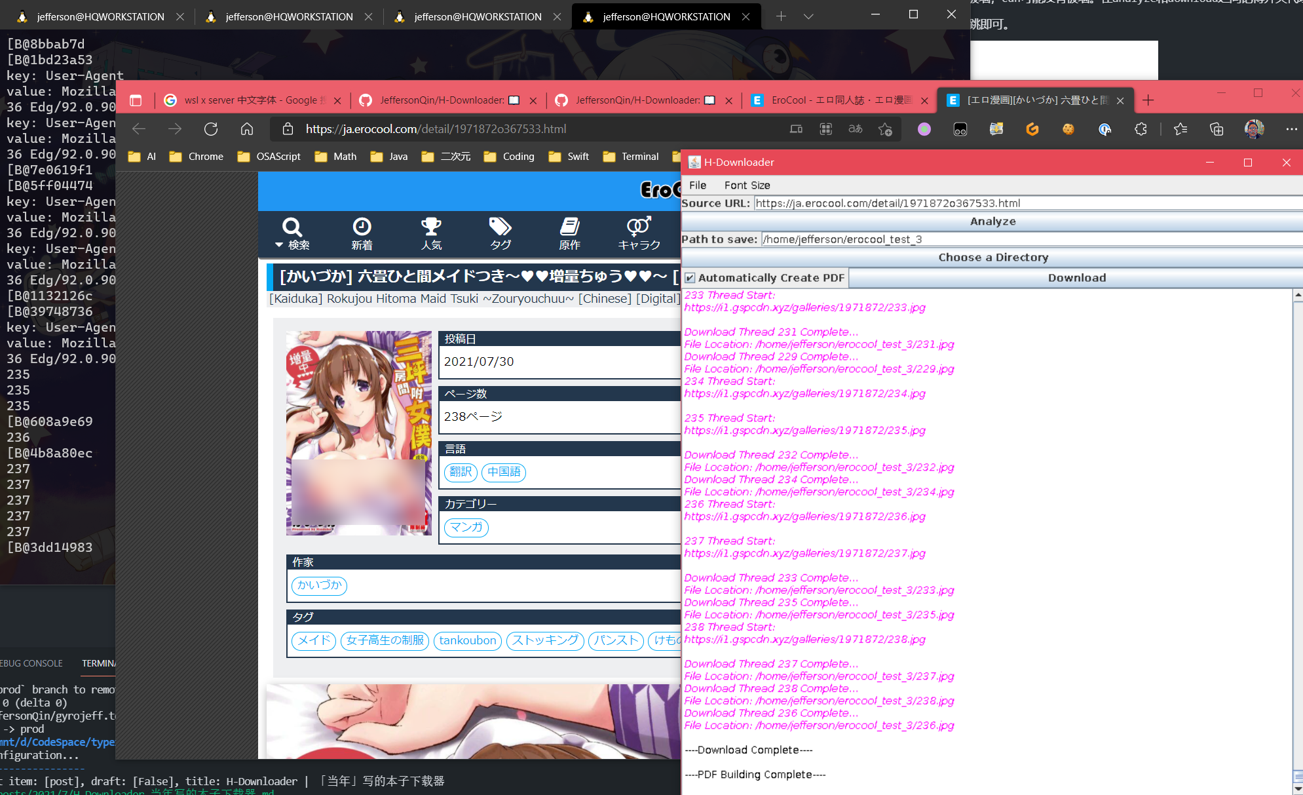Image resolution: width=1303 pixels, height=795 pixels.
Task: Open the tab actions menu icon
Action: pos(136,100)
